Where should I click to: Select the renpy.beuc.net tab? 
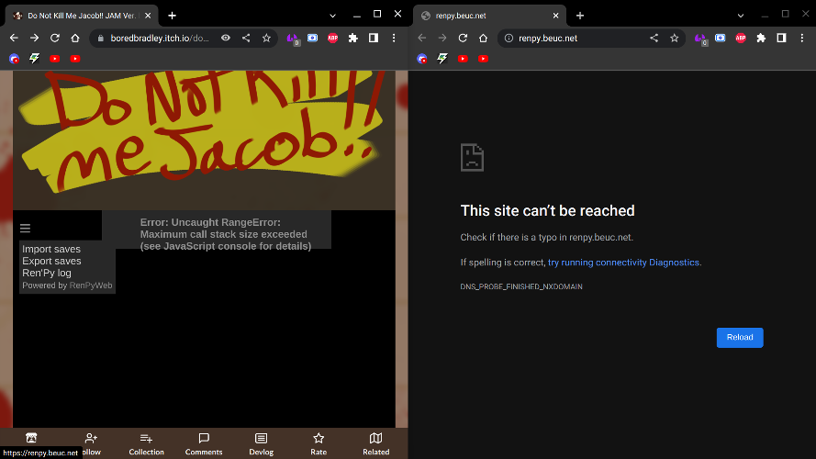[x=489, y=16]
